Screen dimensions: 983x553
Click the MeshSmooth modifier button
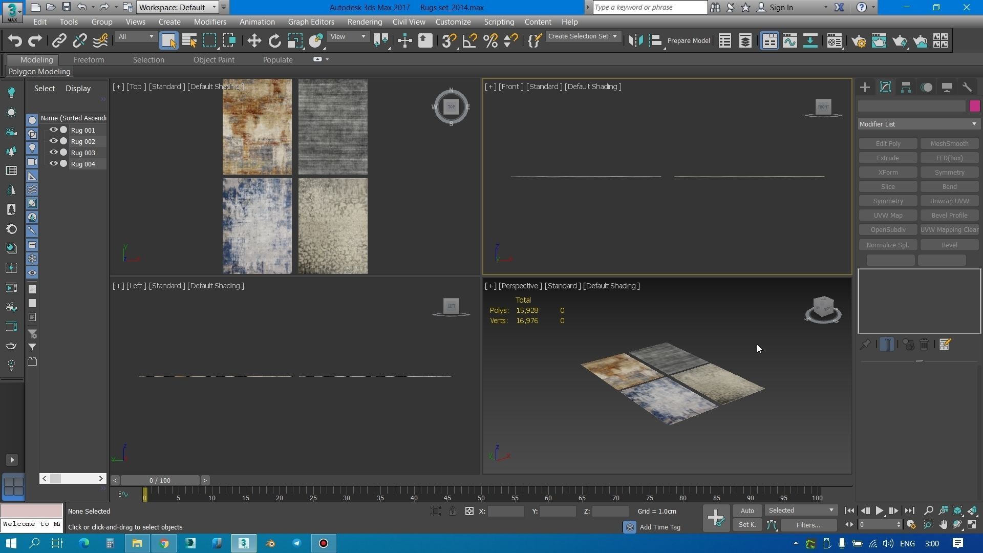(x=949, y=144)
